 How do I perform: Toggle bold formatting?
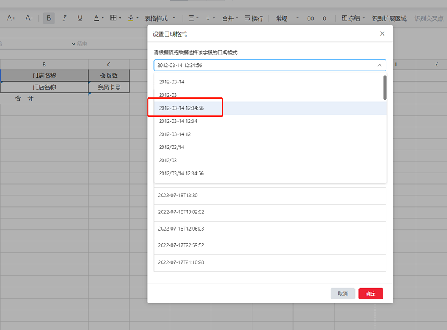click(x=49, y=18)
